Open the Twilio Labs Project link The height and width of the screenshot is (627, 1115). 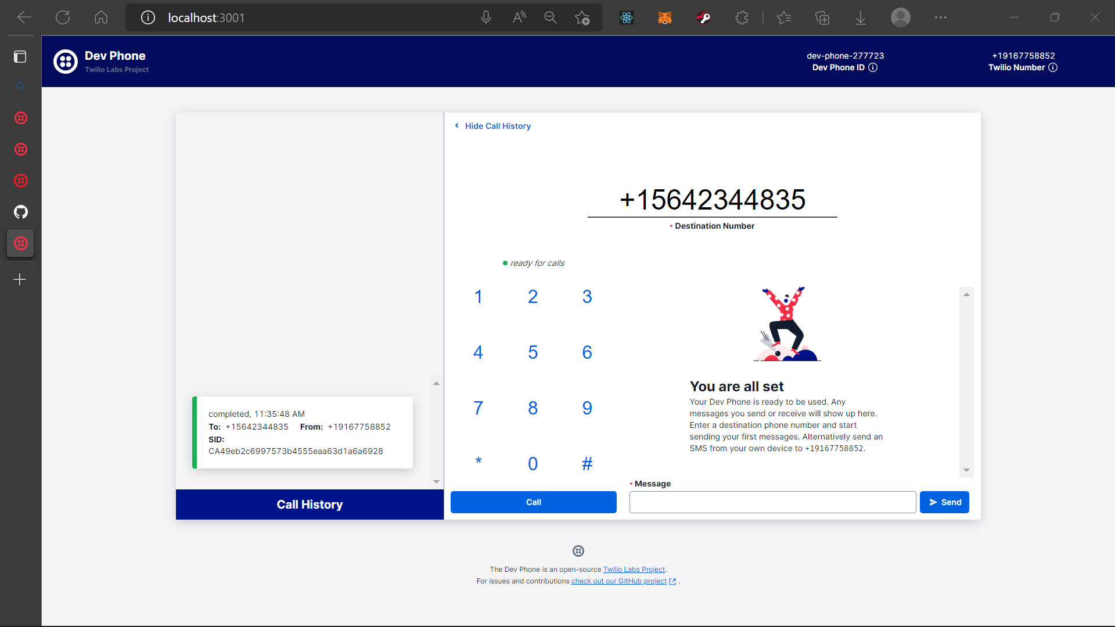pos(634,569)
